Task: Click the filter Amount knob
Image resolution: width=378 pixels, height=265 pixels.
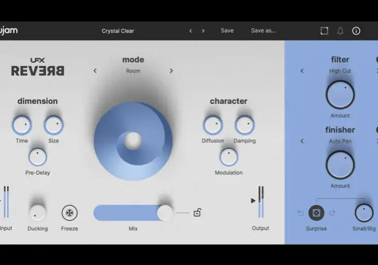Action: [x=340, y=95]
